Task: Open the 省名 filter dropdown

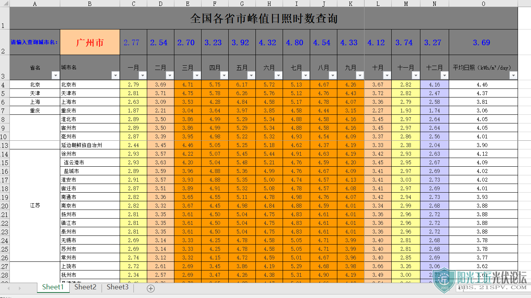Action: [55, 75]
